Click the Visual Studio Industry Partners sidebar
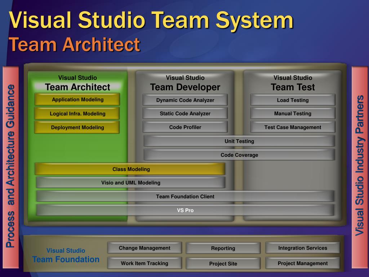 pos(360,167)
